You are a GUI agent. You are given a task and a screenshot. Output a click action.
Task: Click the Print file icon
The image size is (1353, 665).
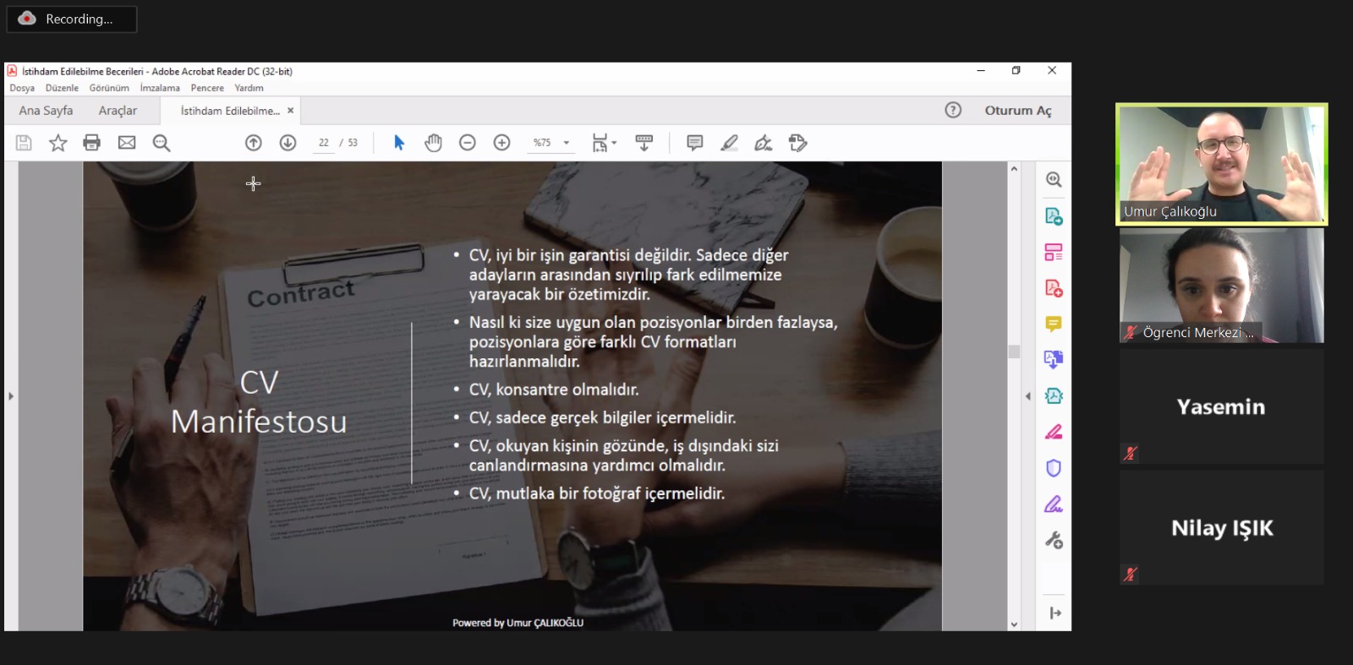(x=91, y=143)
